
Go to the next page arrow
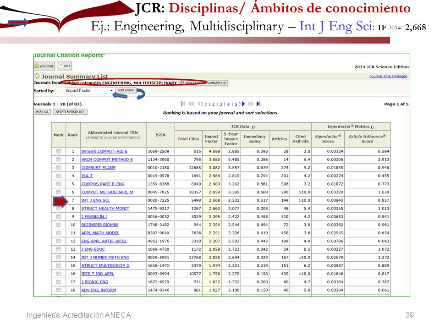click(x=243, y=104)
